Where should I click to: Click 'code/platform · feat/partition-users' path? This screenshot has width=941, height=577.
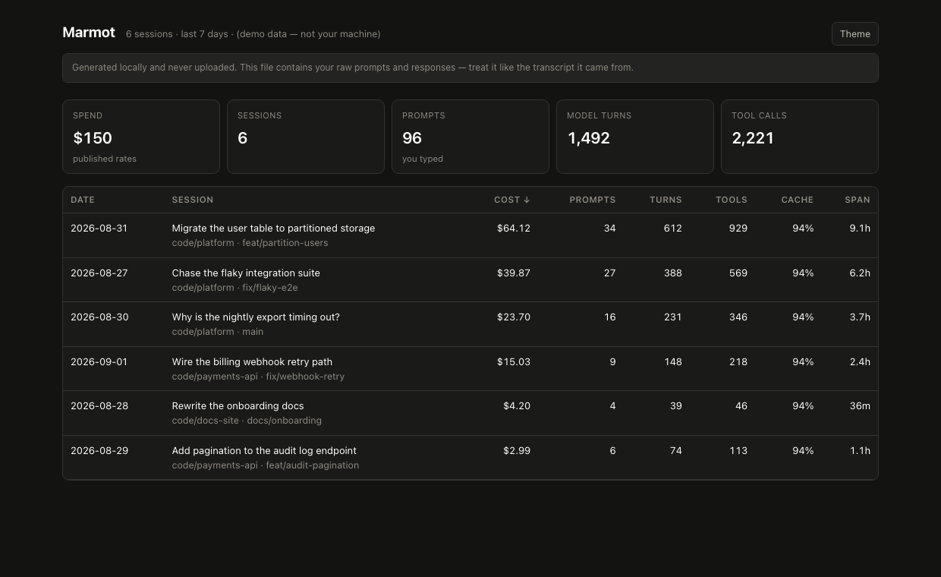(x=250, y=243)
